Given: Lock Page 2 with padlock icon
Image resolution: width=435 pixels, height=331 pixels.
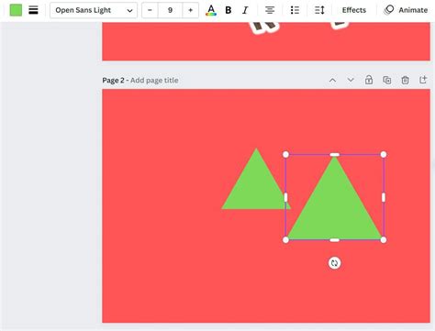Looking at the screenshot, I should tap(369, 80).
